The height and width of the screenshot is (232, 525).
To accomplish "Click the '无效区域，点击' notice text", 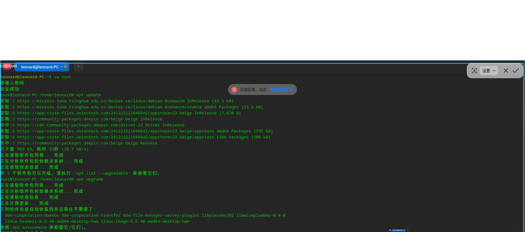I will point(253,90).
